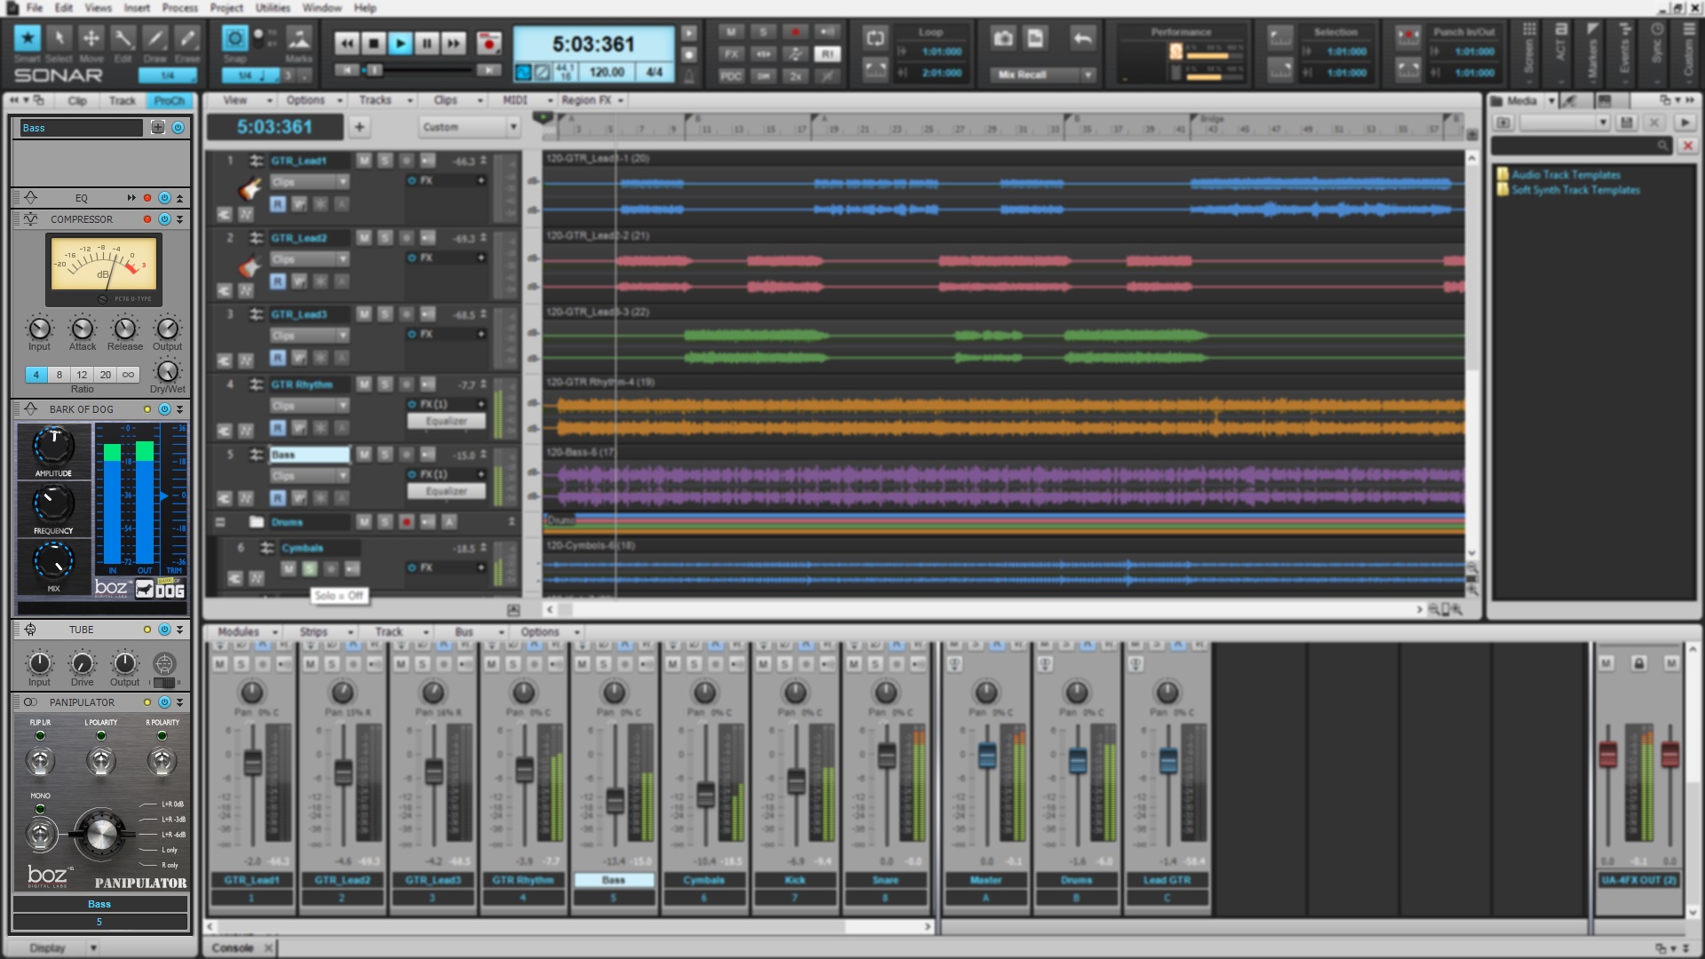Select the Smart tool in the toolbar
The width and height of the screenshot is (1705, 959).
pos(28,40)
